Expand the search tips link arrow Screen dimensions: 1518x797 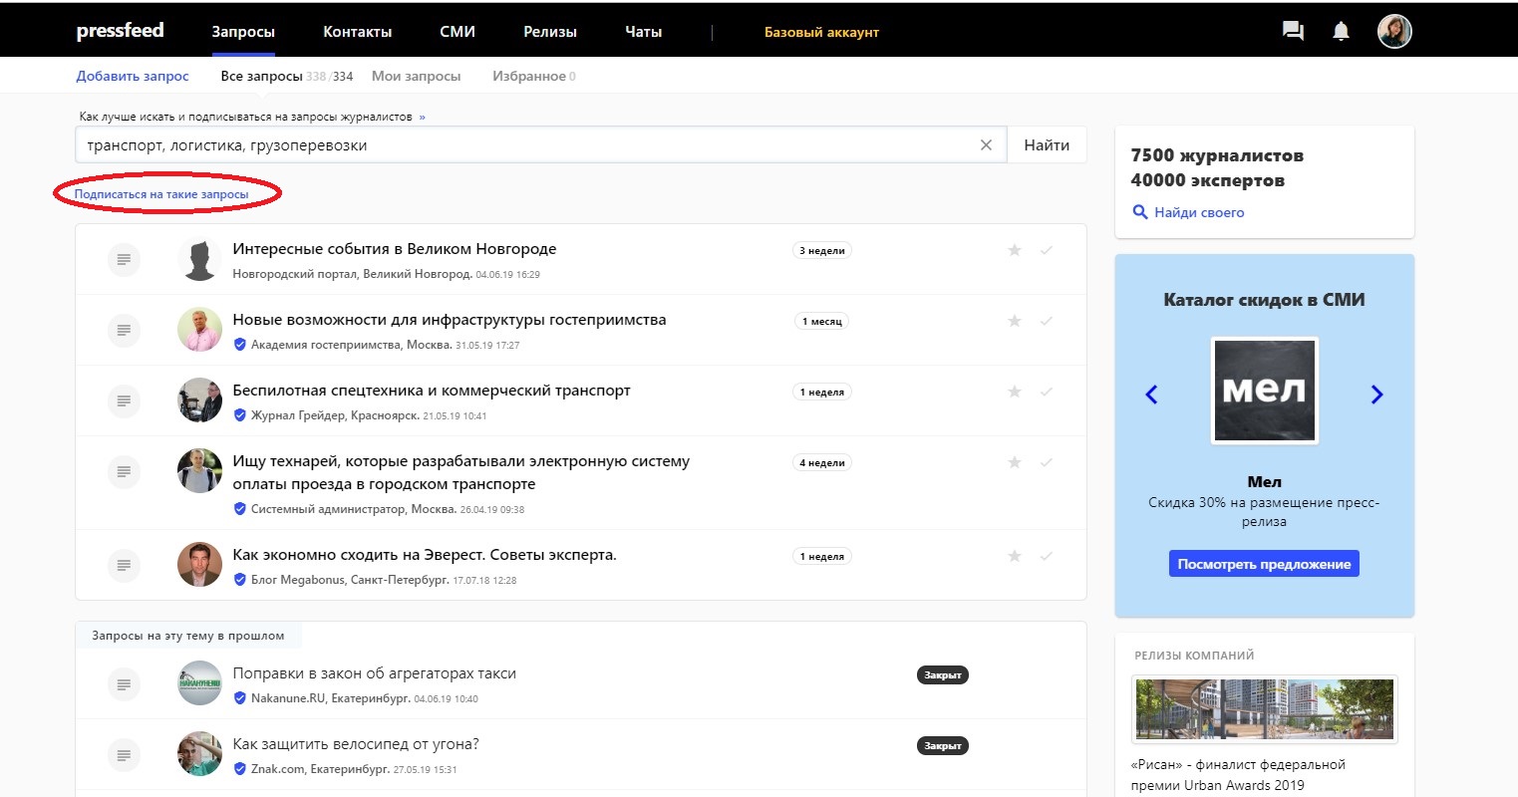pos(423,117)
